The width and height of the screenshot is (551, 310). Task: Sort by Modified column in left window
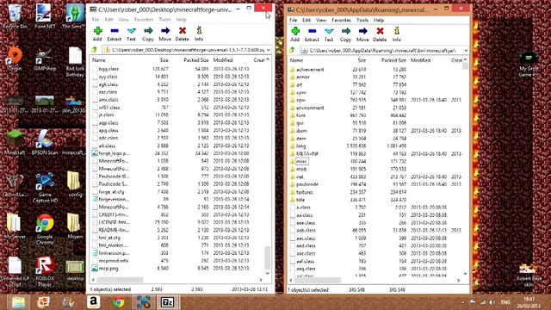pyautogui.click(x=223, y=60)
